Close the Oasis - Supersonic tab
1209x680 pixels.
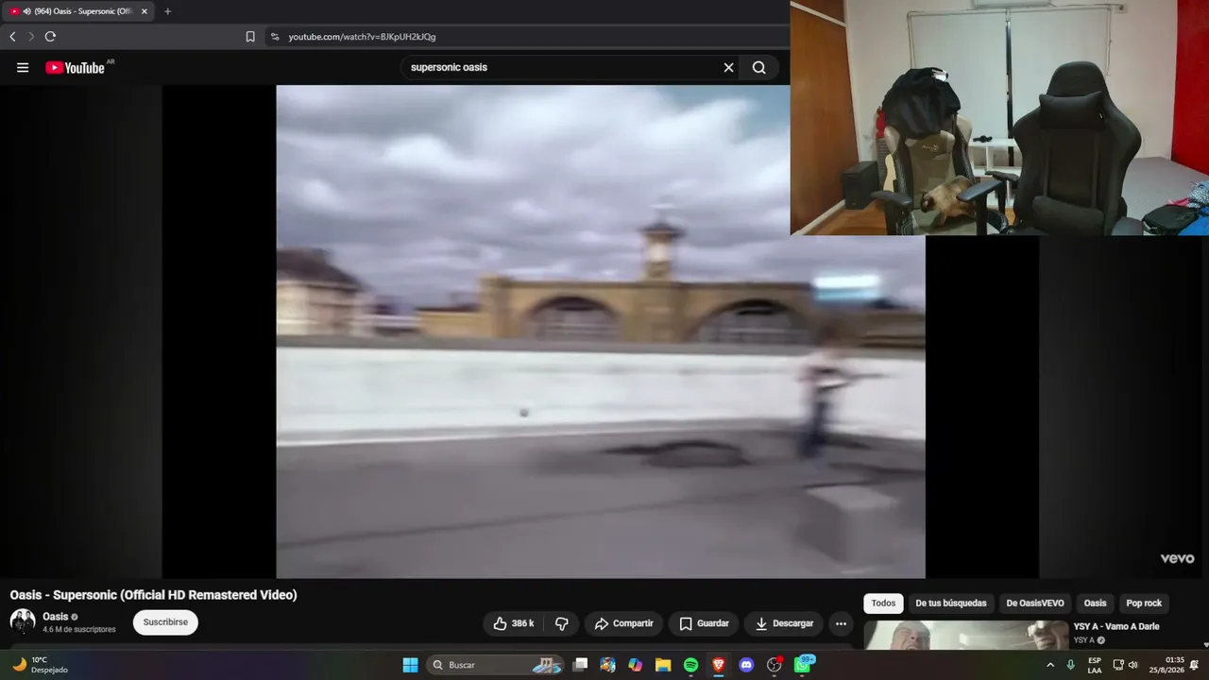click(145, 11)
